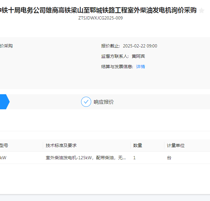
Task: Click the 计量单位 column header
Action: pos(176,145)
